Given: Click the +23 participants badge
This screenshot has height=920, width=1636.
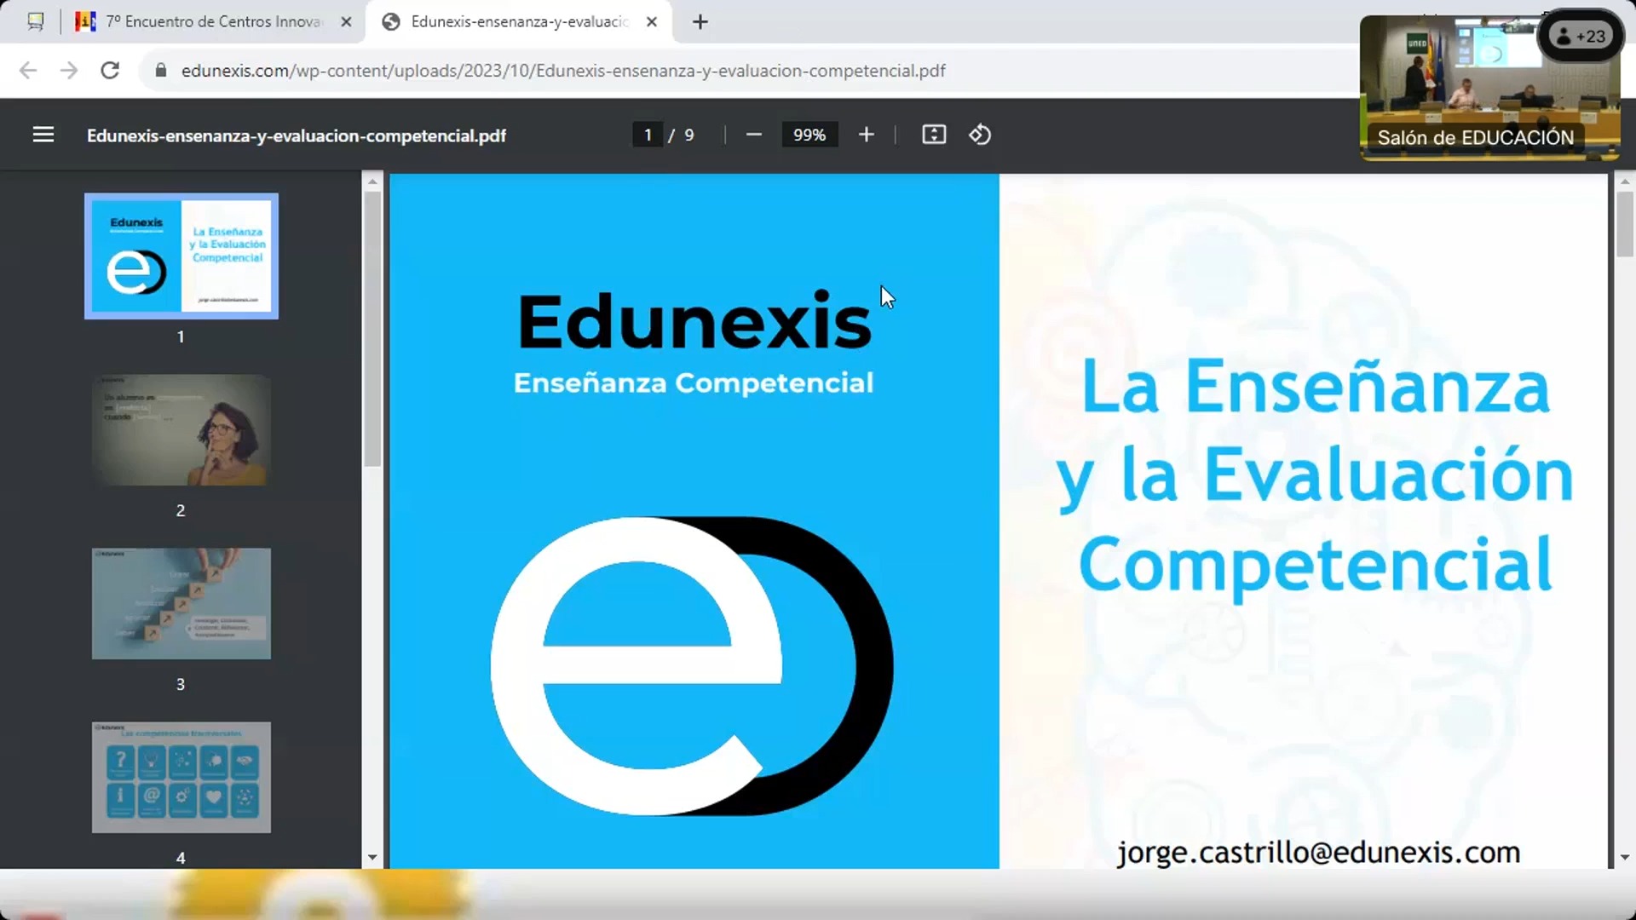Looking at the screenshot, I should point(1581,36).
